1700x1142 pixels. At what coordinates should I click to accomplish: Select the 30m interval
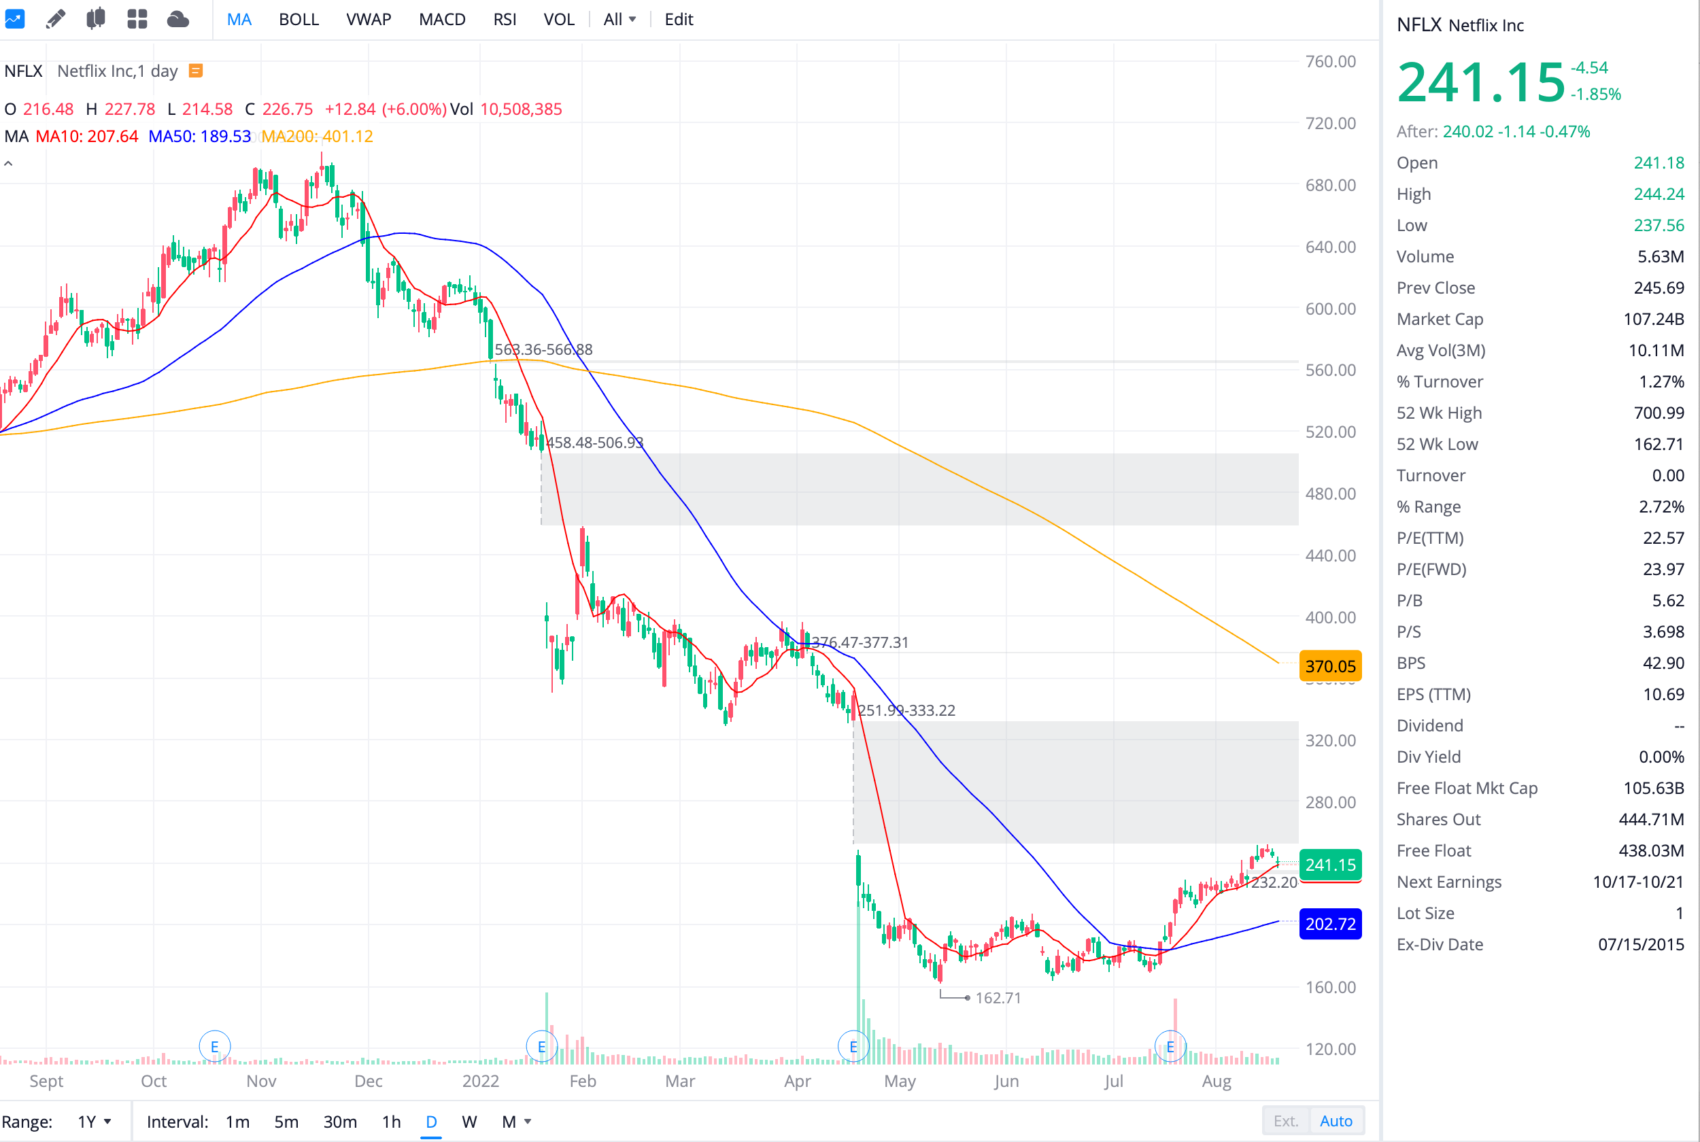click(x=339, y=1122)
